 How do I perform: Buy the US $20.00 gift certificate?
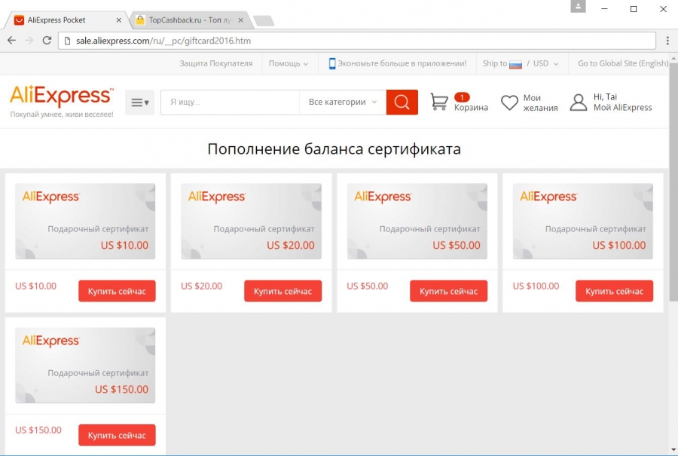pyautogui.click(x=282, y=291)
